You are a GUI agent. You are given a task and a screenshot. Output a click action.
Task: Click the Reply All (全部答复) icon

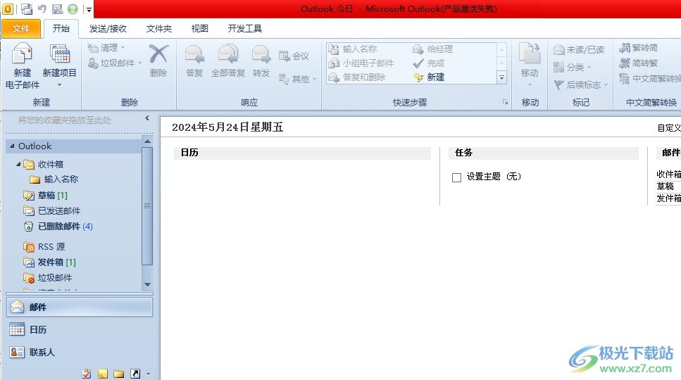[x=228, y=55]
